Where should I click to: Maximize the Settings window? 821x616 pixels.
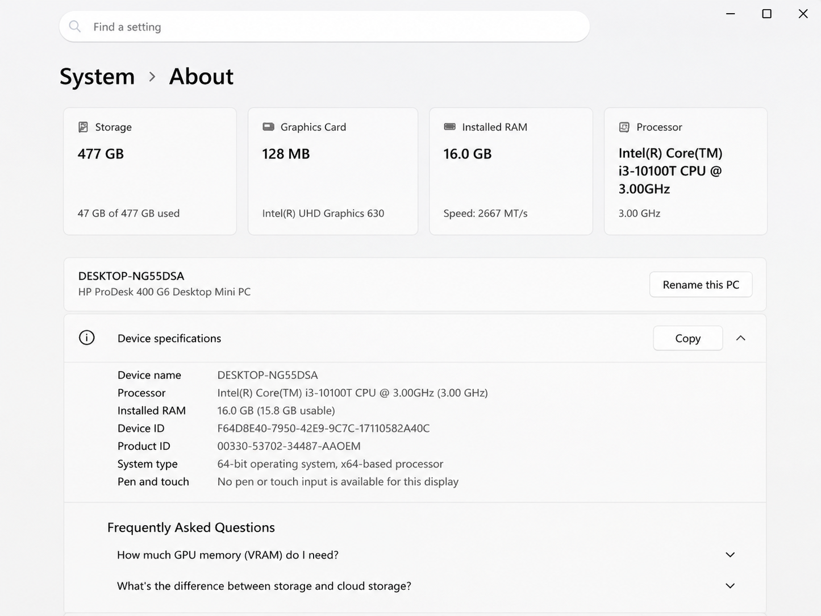766,14
